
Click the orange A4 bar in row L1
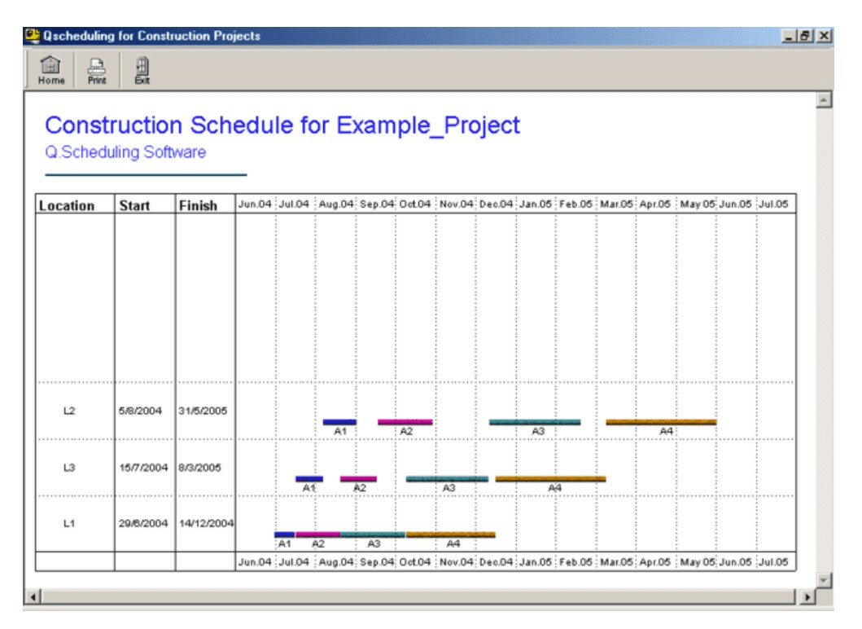(450, 535)
